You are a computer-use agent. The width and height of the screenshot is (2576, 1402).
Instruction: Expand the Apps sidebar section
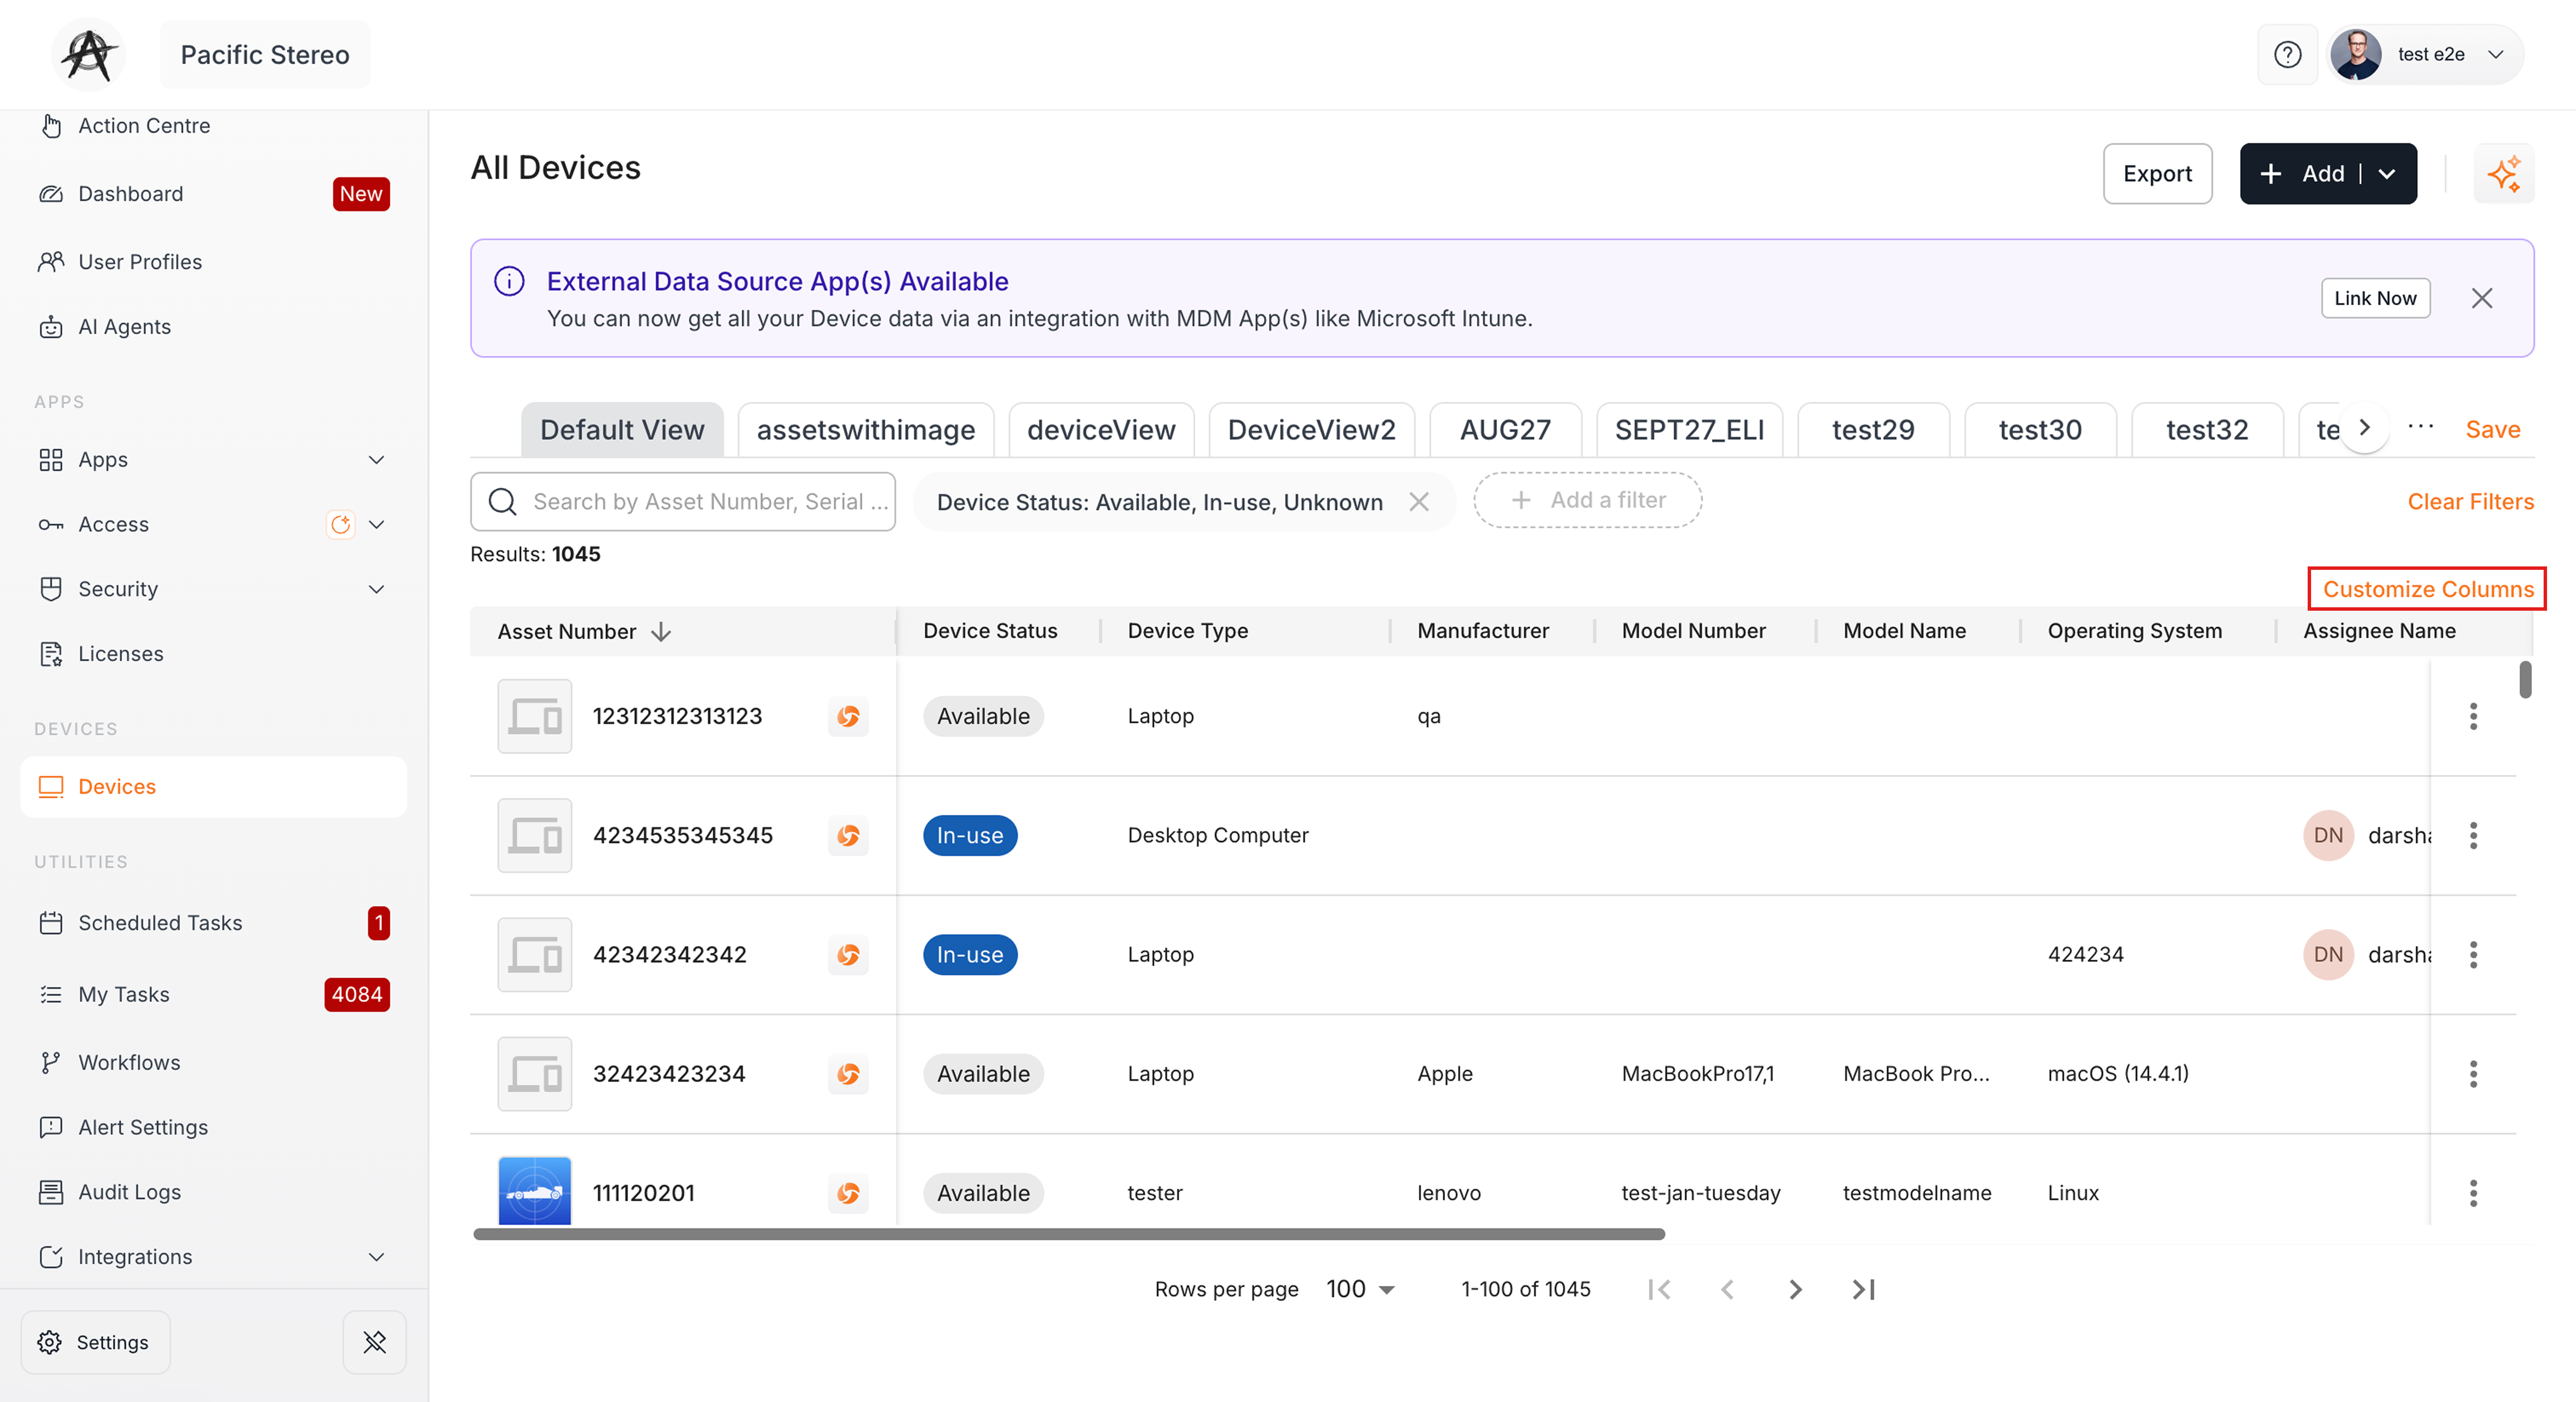[x=376, y=460]
